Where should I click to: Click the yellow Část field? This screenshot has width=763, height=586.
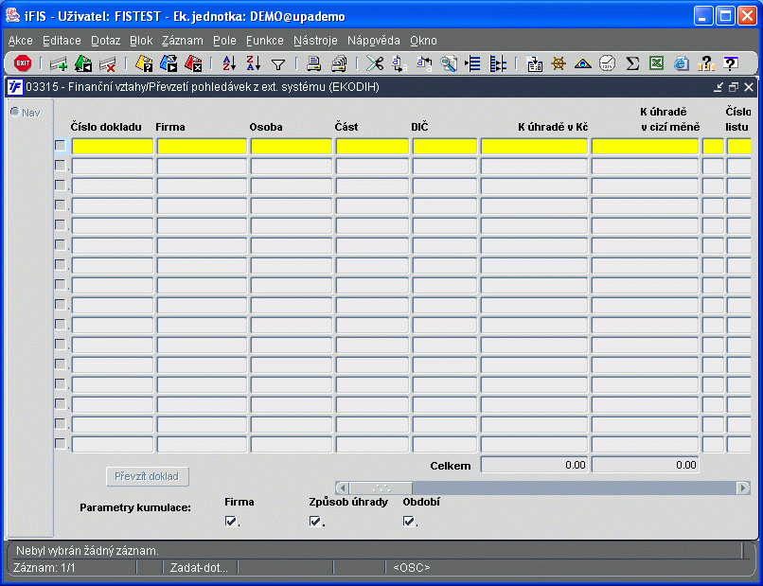[372, 146]
